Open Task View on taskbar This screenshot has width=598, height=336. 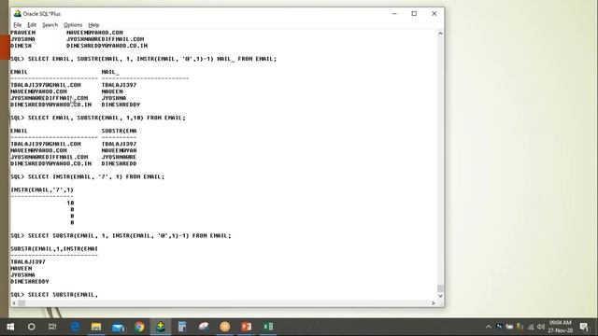[x=52, y=327]
